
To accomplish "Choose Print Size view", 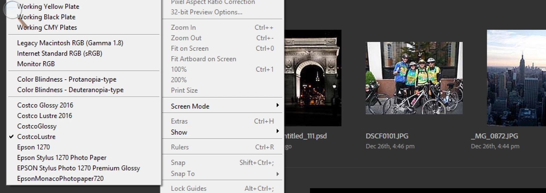I will click(x=222, y=90).
